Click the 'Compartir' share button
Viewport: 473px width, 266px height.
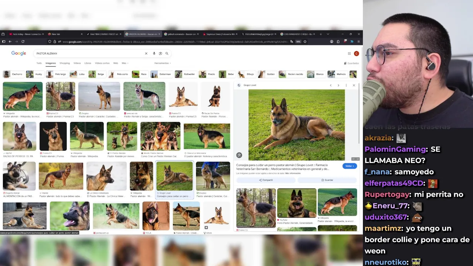click(266, 180)
